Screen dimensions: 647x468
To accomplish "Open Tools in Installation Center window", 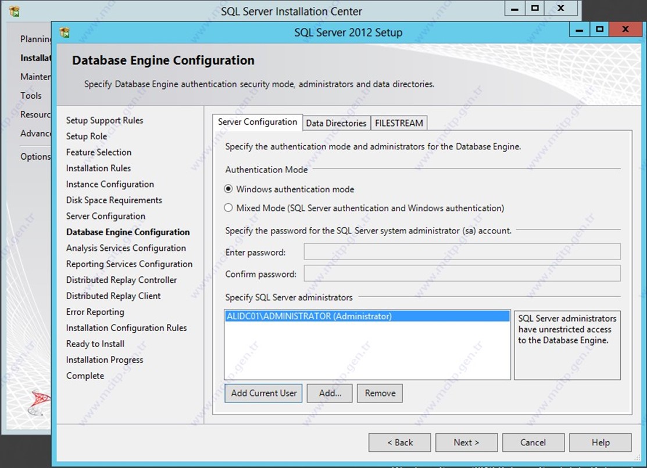I will click(31, 96).
